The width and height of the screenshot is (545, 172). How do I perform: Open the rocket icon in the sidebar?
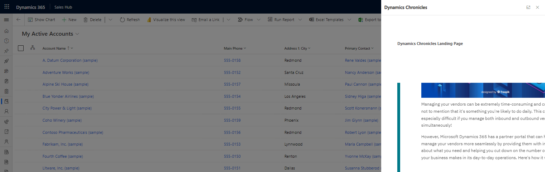click(6, 61)
